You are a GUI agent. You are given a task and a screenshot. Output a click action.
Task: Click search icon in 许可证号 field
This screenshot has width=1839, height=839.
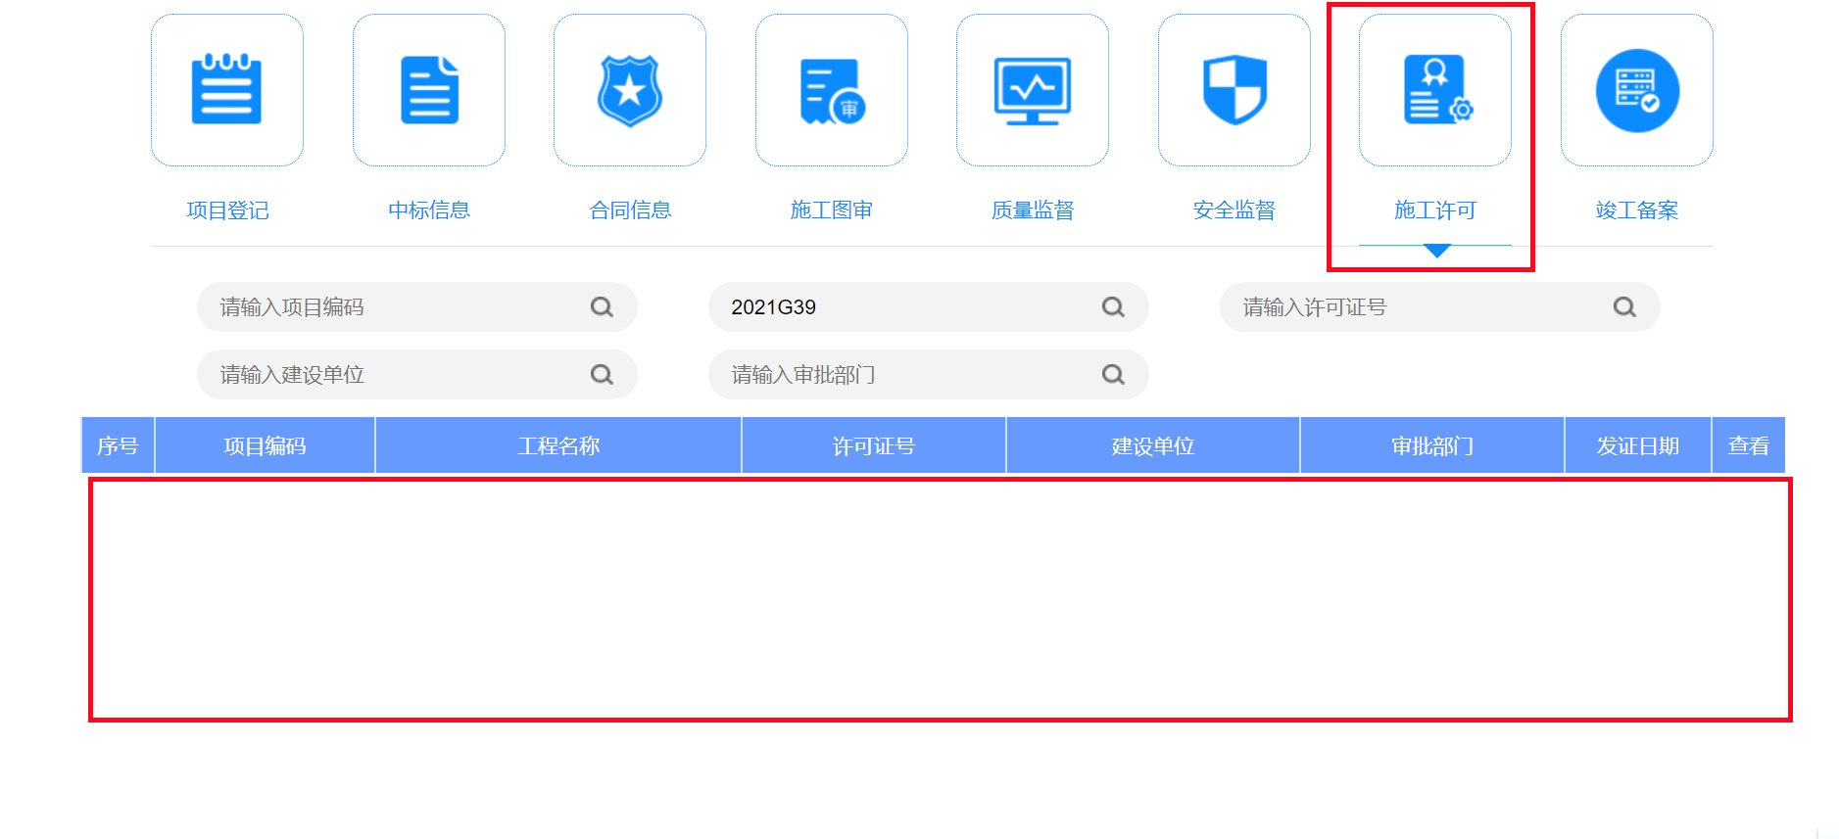[x=1624, y=307]
